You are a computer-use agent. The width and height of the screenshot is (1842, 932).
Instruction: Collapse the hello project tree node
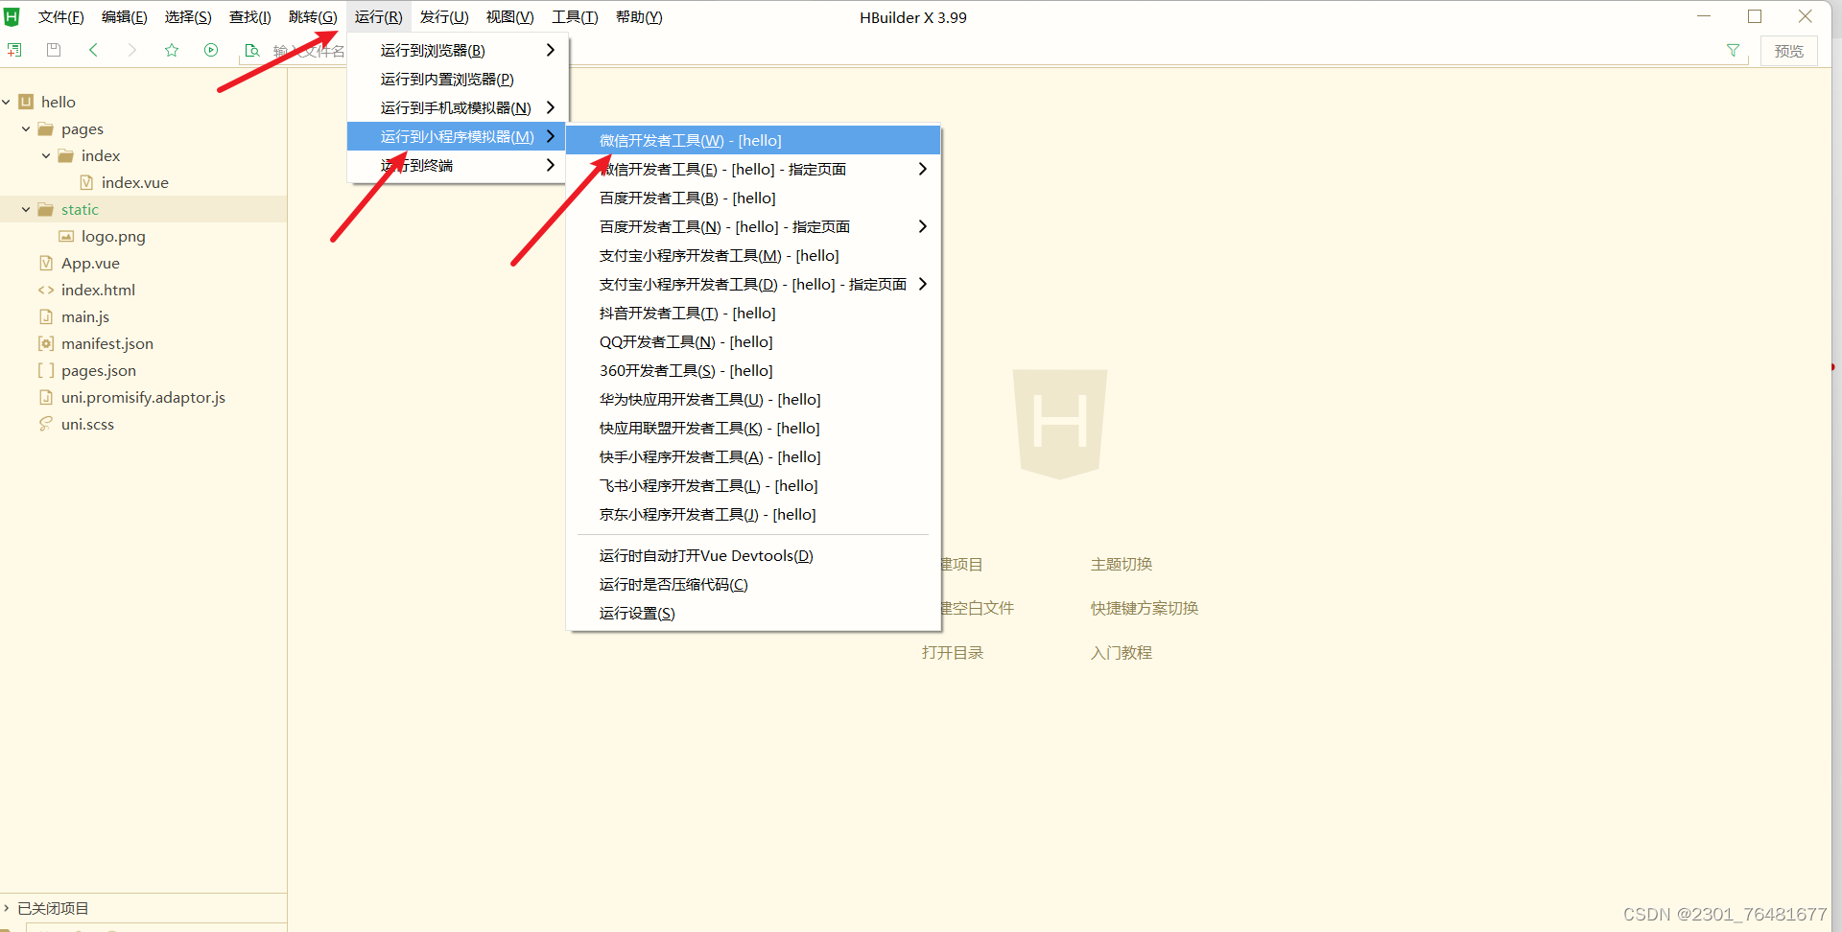[7, 102]
